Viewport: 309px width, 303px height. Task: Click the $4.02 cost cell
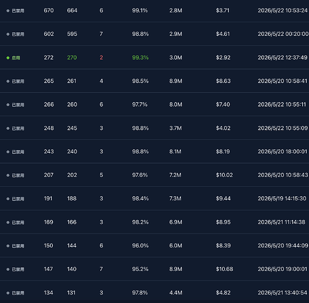[x=223, y=128]
